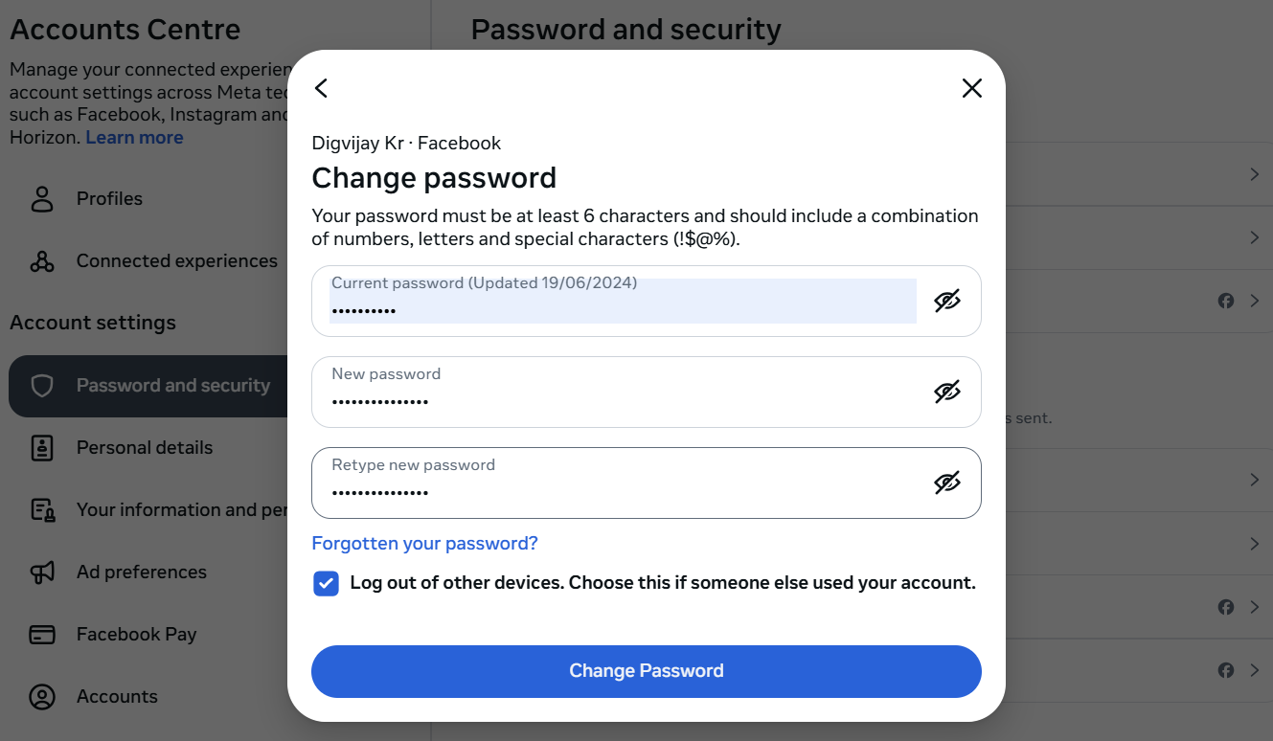Open the Forgotten your password link
Viewport: 1273px width, 741px height.
click(424, 543)
